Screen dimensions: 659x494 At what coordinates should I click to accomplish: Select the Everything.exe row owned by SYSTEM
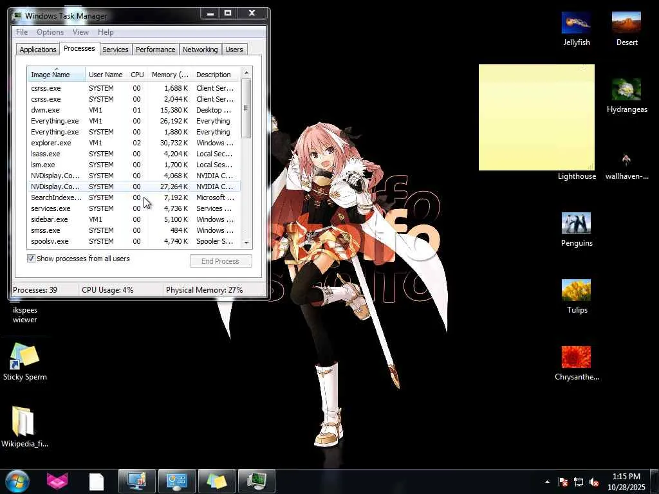[x=134, y=132]
